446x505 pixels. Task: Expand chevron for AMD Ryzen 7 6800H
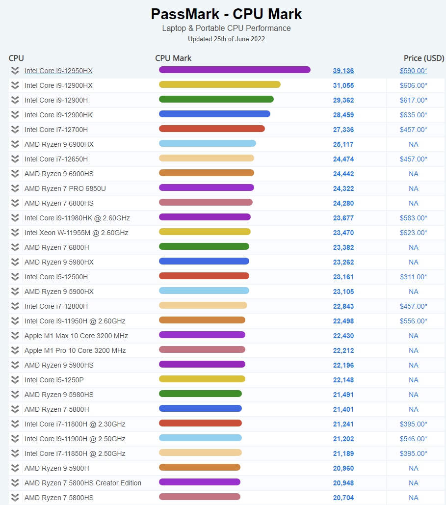click(x=15, y=247)
